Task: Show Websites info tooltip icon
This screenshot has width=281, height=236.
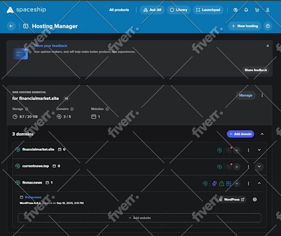Action: click(x=107, y=109)
